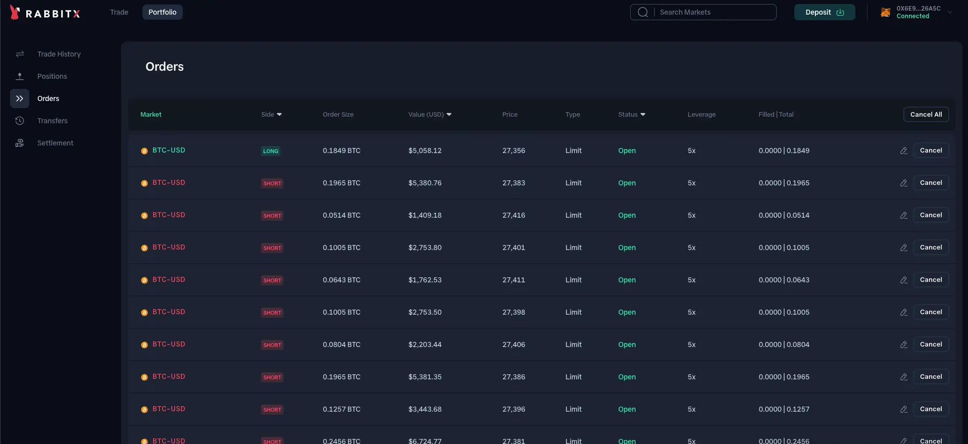The height and width of the screenshot is (444, 968).
Task: Edit the 0.1849 BTC long order
Action: (903, 151)
